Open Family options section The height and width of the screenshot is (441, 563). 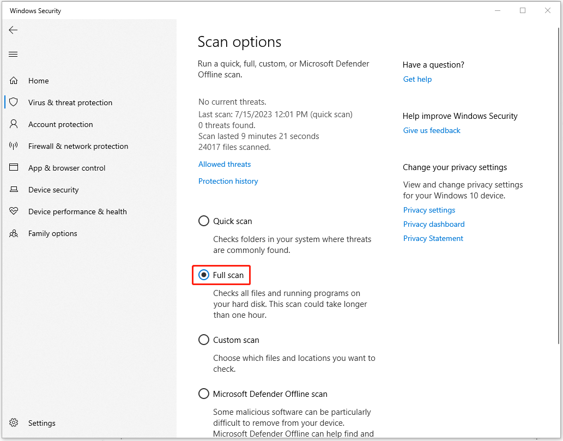pos(53,233)
